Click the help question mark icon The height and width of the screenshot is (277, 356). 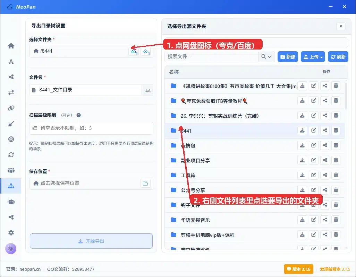78,115
